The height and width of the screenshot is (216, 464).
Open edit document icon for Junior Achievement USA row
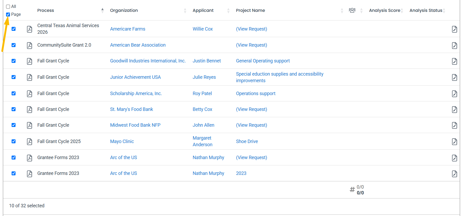tap(454, 77)
